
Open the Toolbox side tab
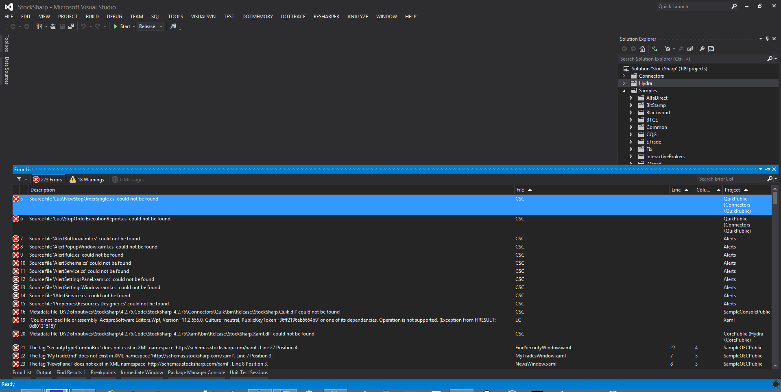(7, 44)
